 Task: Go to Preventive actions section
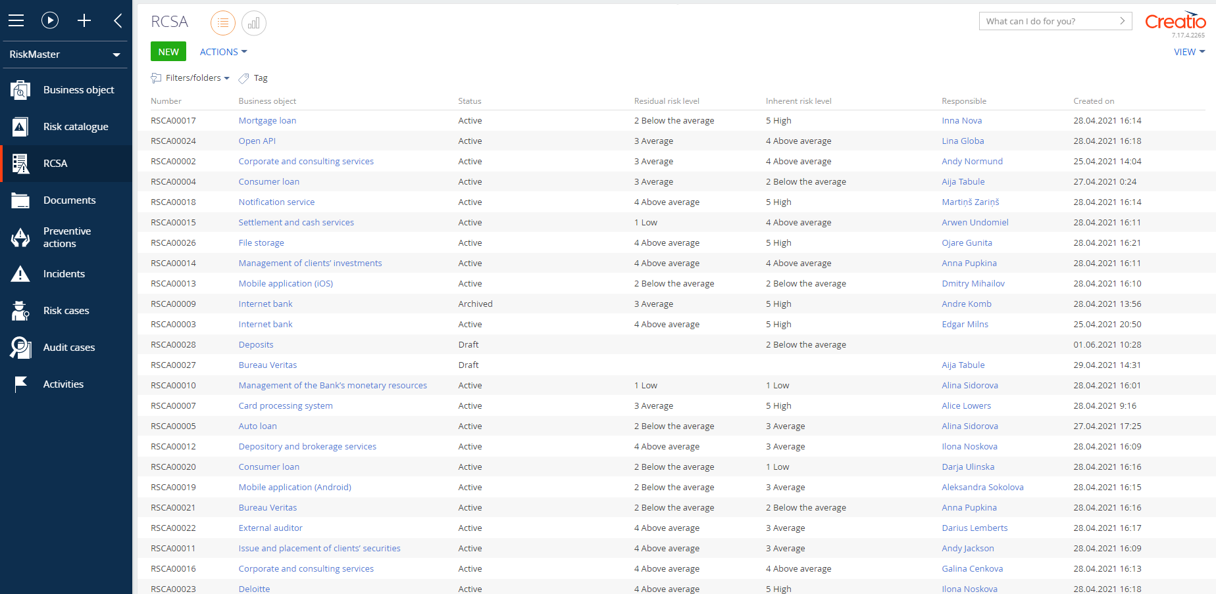[x=66, y=237]
